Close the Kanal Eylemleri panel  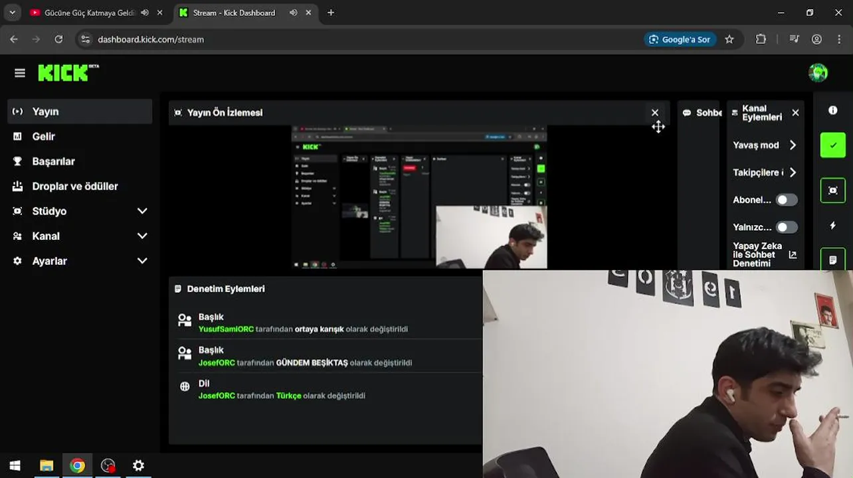click(795, 113)
